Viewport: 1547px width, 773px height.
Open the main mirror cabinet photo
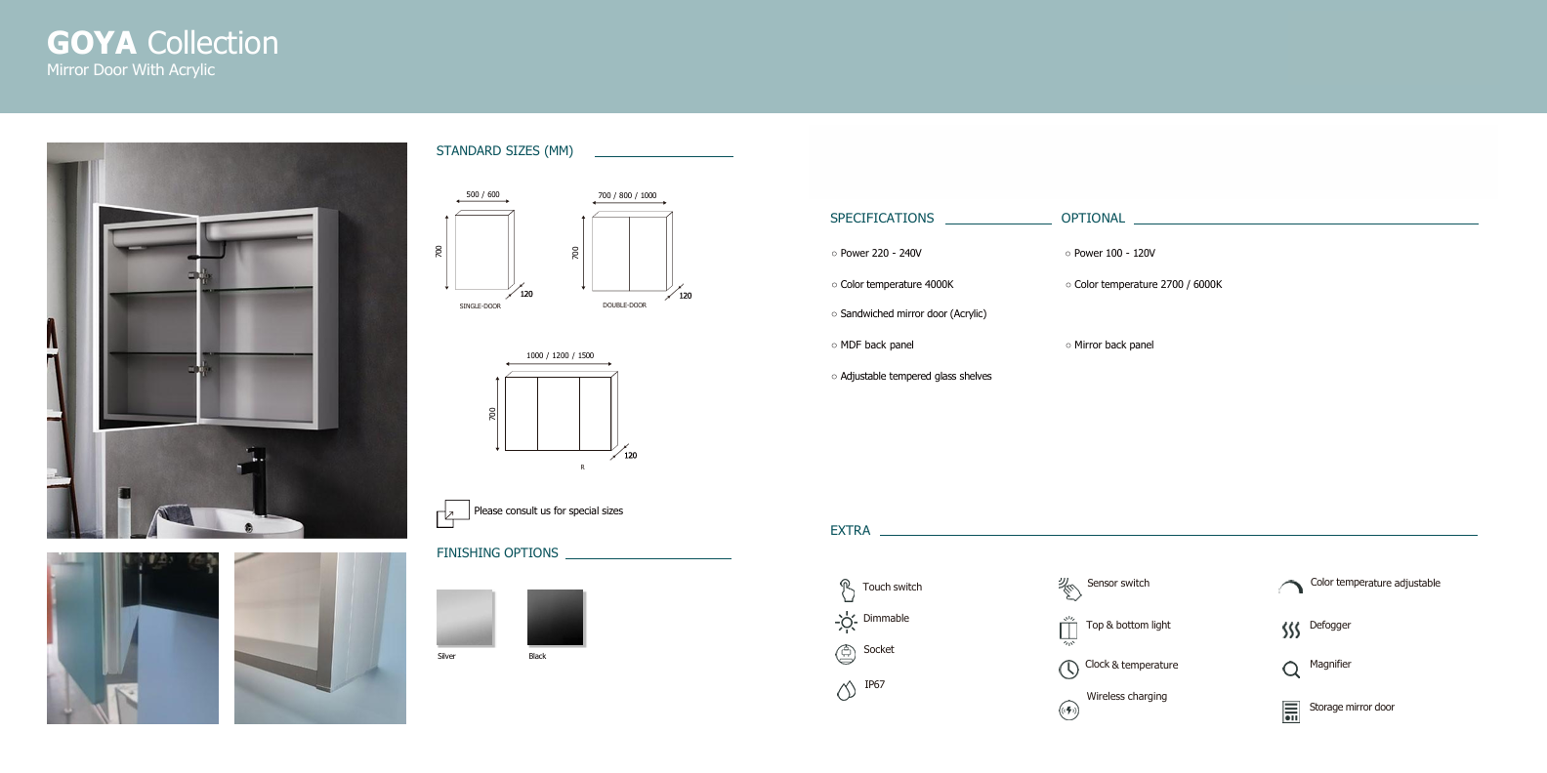(x=227, y=341)
